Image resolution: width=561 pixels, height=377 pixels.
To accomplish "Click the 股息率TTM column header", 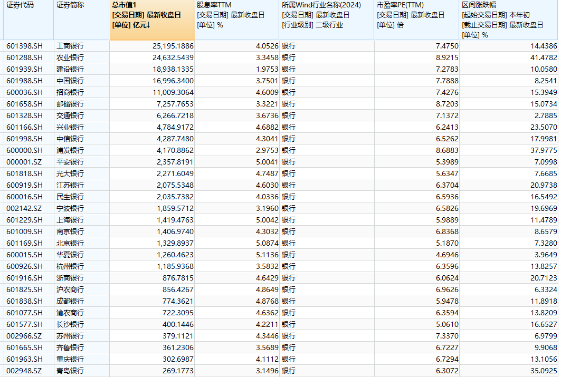I will click(x=237, y=20).
